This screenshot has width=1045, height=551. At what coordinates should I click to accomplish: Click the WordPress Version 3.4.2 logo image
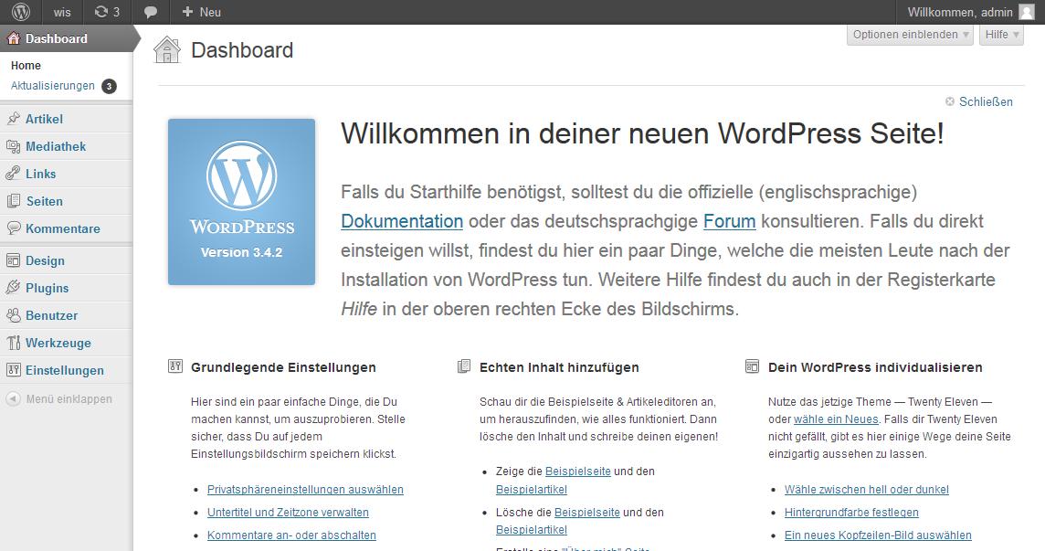[x=241, y=202]
